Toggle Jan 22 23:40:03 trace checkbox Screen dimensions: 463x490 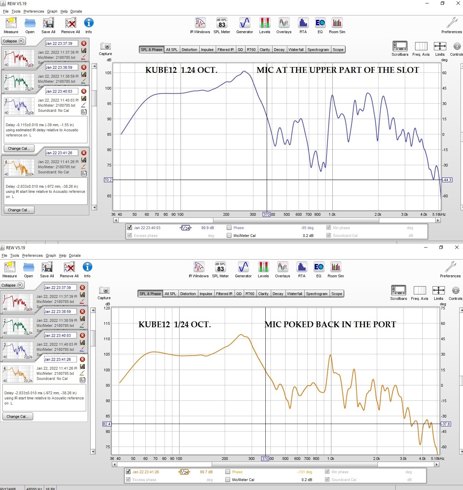pyautogui.click(x=130, y=227)
